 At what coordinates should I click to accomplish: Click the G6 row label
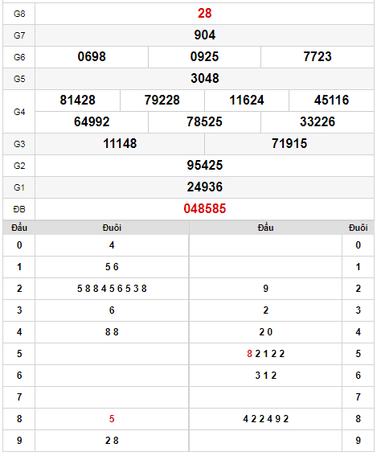click(19, 57)
